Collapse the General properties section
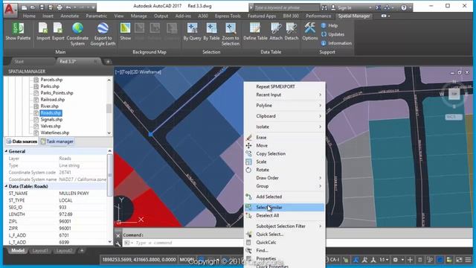 (7, 151)
